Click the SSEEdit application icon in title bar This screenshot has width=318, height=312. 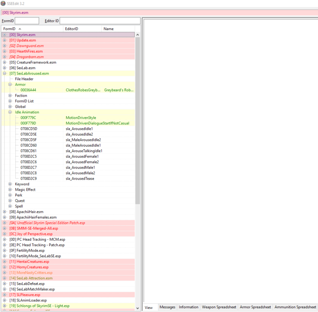(3, 3)
